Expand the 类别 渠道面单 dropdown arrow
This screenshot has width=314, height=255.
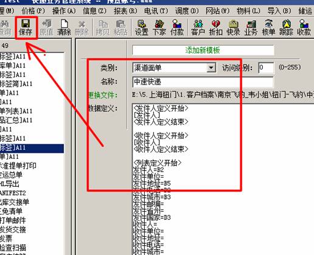click(x=211, y=68)
